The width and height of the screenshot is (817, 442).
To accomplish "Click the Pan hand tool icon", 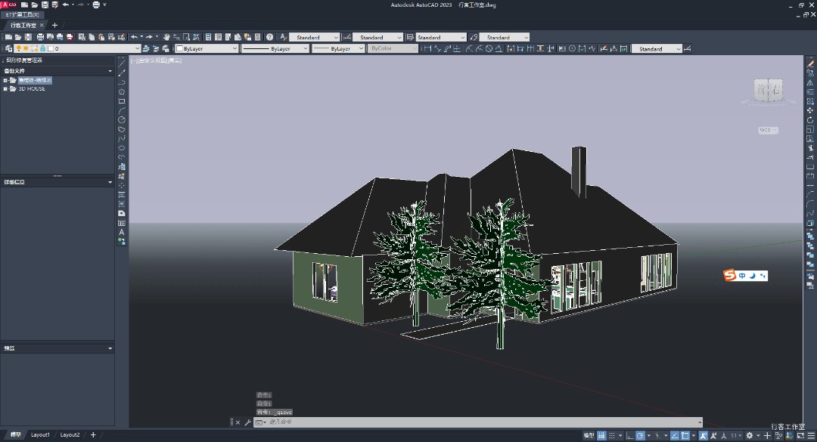I will 167,37.
